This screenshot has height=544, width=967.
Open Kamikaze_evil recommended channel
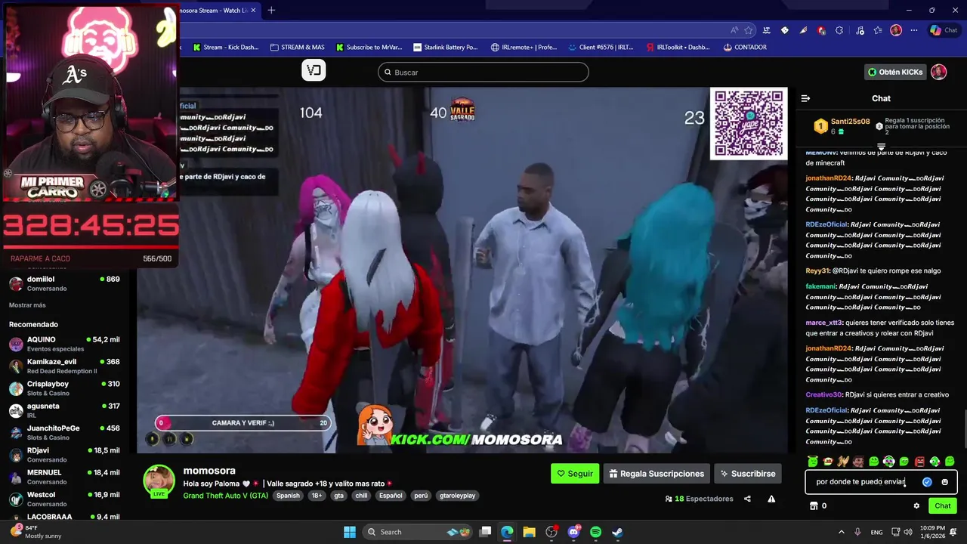pyautogui.click(x=65, y=366)
